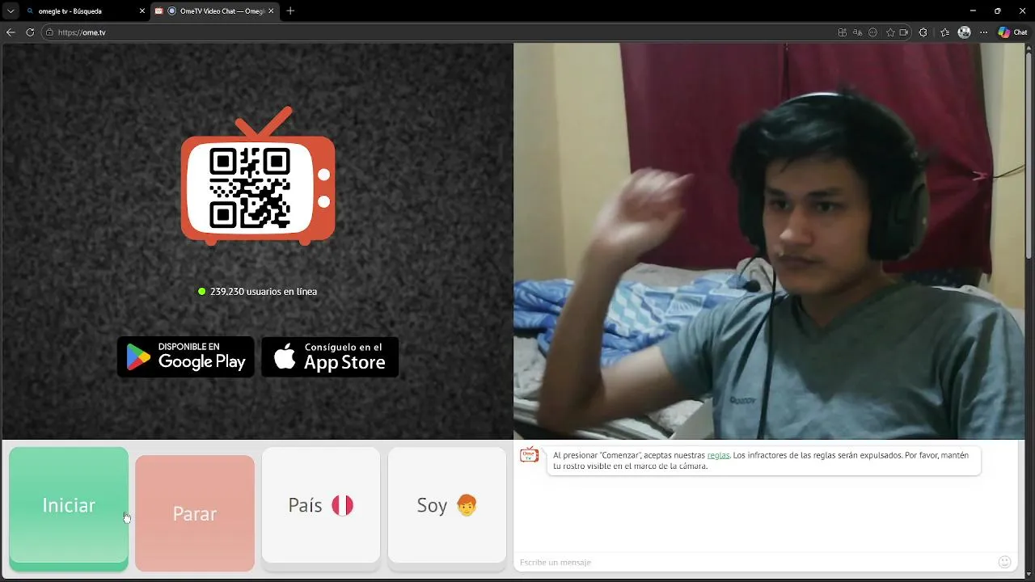Open the Copilot Chat button
1035x582 pixels.
click(x=1012, y=32)
